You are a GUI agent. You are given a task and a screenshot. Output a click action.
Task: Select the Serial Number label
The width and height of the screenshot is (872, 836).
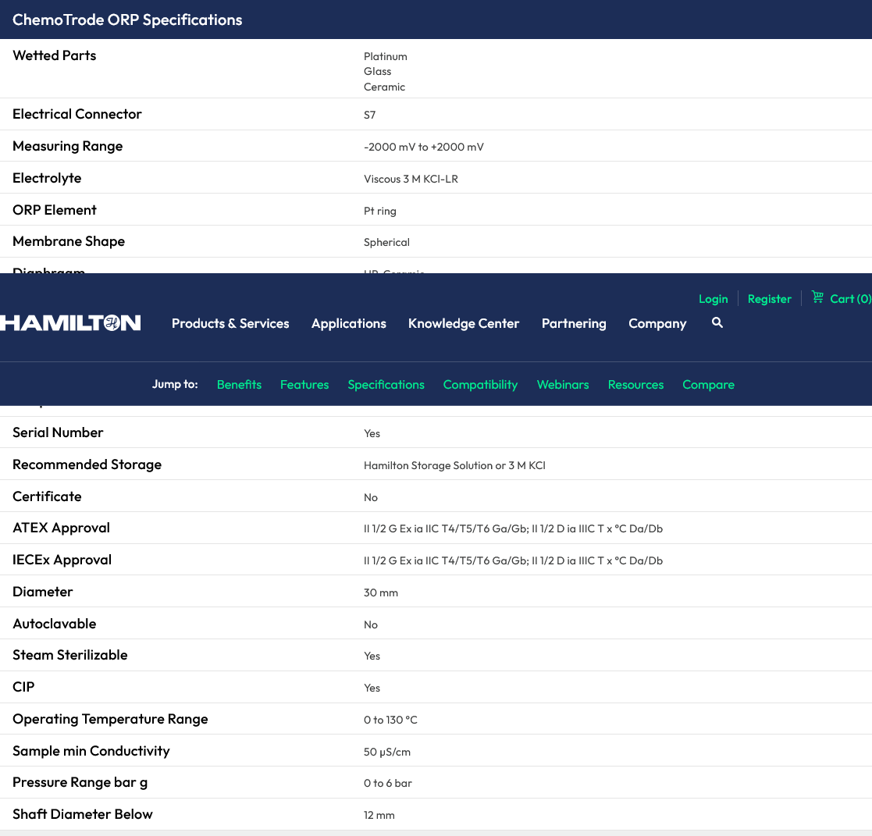tap(58, 432)
